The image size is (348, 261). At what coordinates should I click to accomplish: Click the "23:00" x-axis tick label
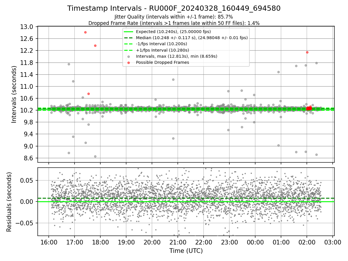click(x=229, y=242)
